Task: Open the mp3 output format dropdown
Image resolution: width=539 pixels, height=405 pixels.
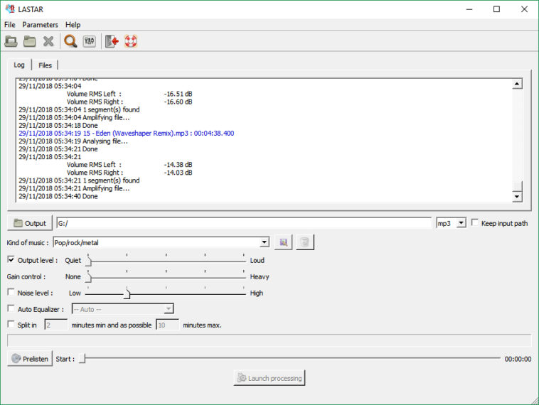Action: [461, 223]
